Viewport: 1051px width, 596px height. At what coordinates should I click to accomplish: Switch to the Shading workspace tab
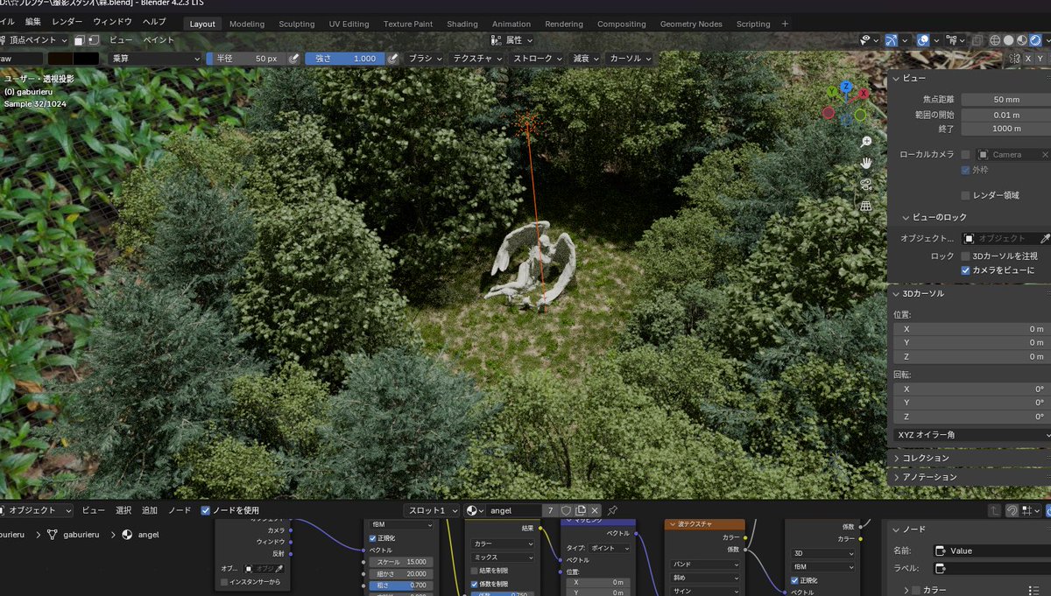click(462, 24)
